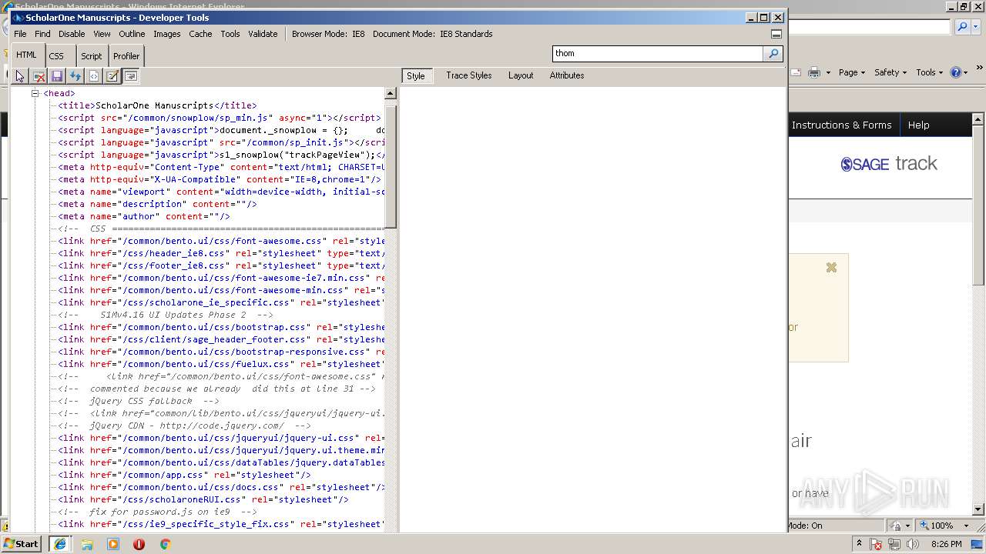
Task: Select the HTML tab
Action: point(27,55)
